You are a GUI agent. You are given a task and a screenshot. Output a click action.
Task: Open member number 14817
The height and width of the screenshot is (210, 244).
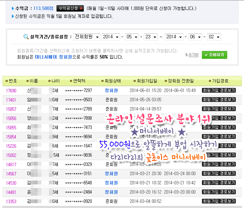tap(11, 165)
